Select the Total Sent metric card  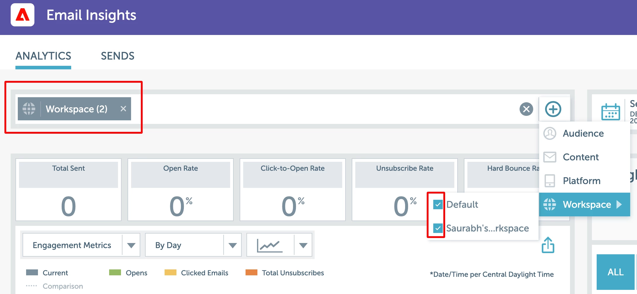[x=69, y=190]
